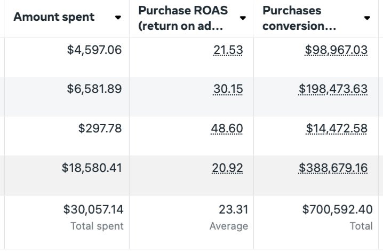
Task: Click the 21.53 ROAS value link
Action: (x=228, y=50)
